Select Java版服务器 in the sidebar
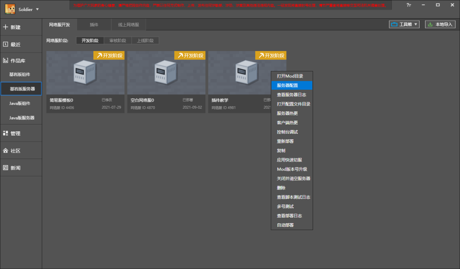Image resolution: width=460 pixels, height=269 pixels. (x=22, y=118)
